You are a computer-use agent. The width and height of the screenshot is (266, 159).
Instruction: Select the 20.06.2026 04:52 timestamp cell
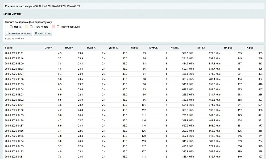pyautogui.click(x=14, y=152)
